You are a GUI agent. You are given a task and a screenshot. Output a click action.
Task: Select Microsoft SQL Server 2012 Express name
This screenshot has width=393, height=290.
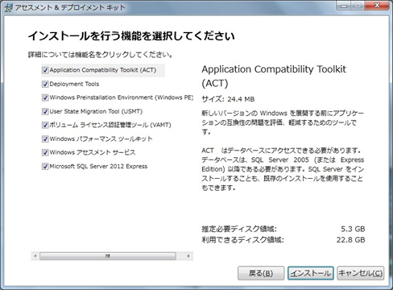pyautogui.click(x=98, y=166)
